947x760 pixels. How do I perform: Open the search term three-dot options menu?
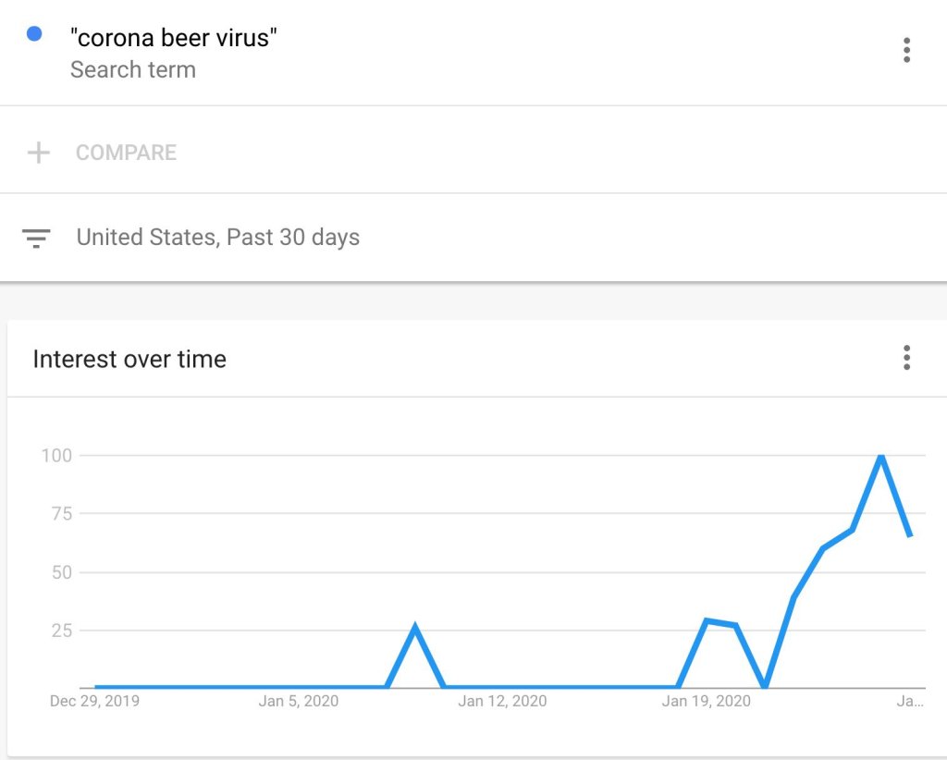[x=906, y=50]
